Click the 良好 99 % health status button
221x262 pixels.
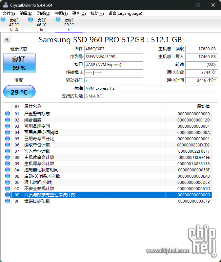(19, 63)
